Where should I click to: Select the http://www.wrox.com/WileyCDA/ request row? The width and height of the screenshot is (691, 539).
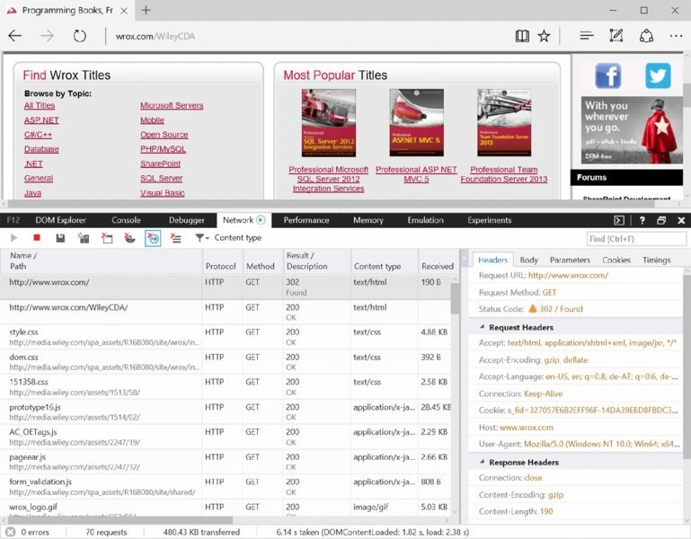[225, 312]
